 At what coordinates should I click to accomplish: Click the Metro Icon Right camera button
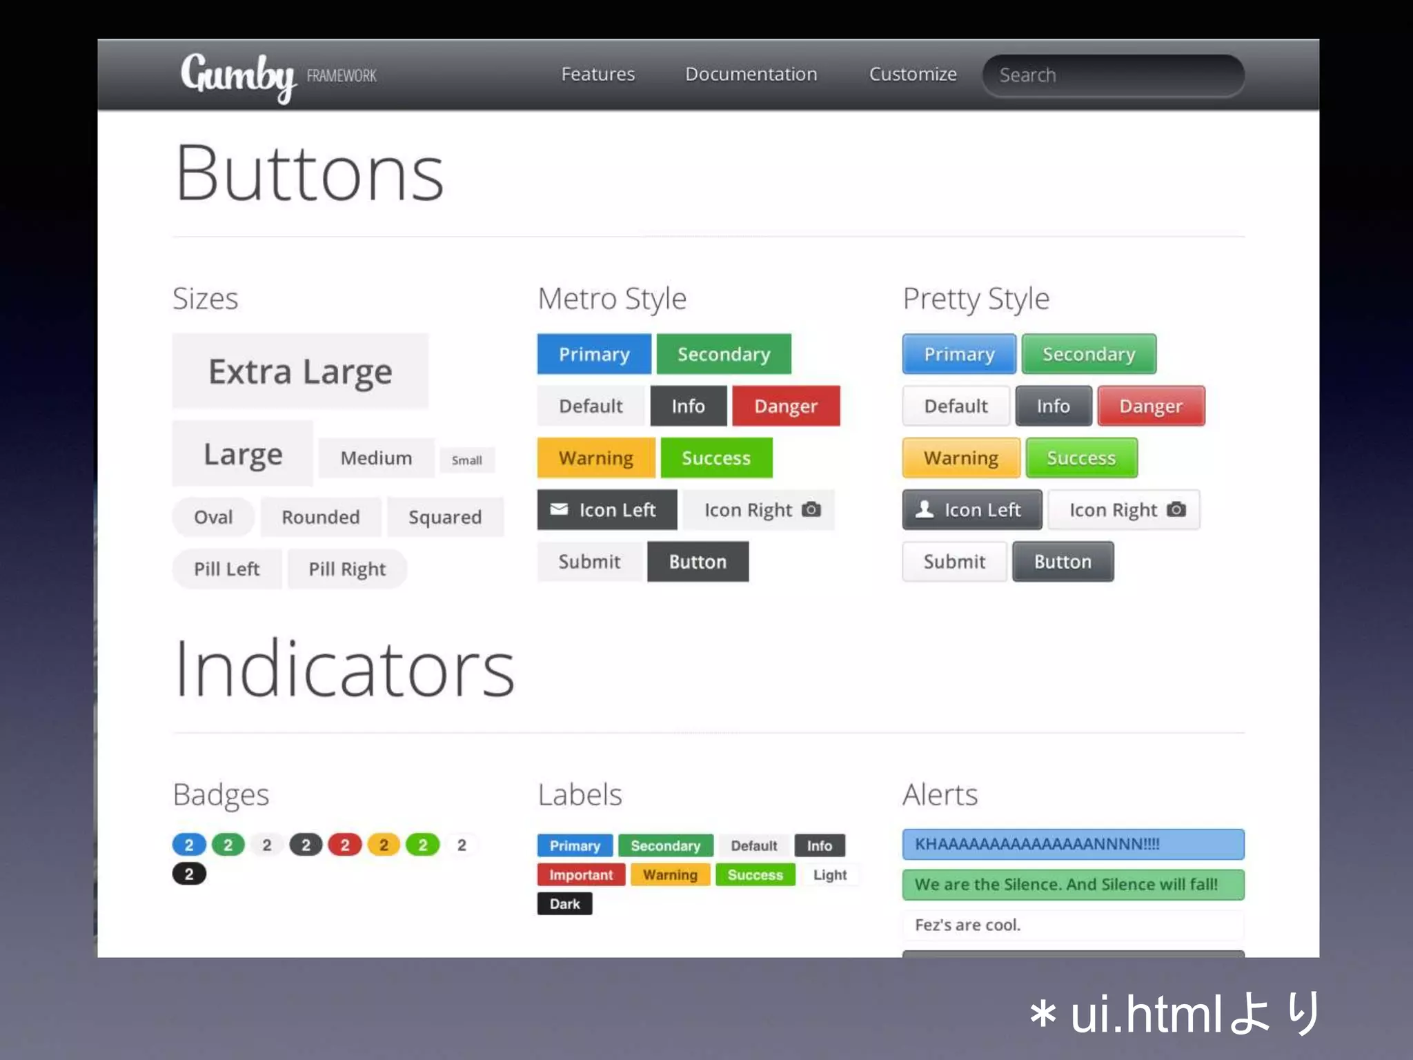click(758, 510)
